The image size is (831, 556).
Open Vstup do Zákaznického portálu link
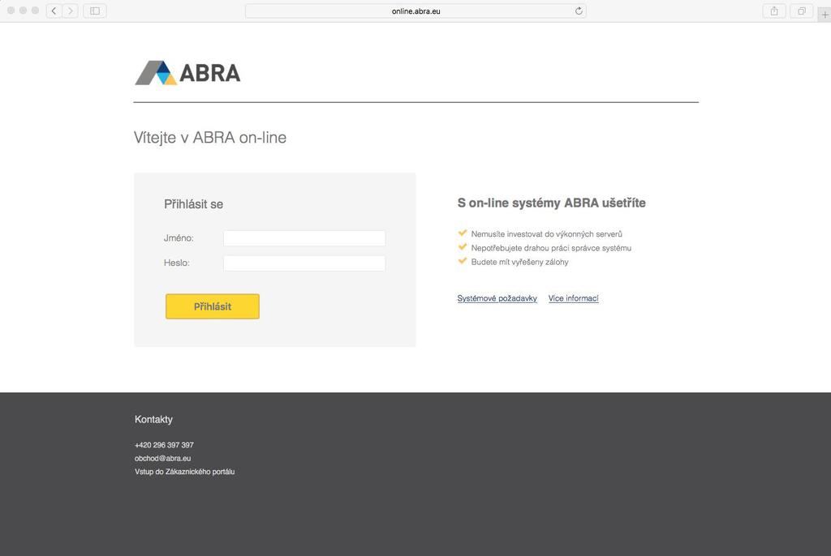click(184, 471)
